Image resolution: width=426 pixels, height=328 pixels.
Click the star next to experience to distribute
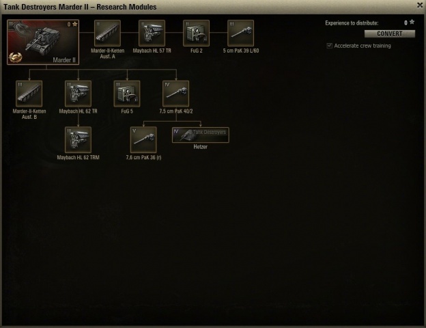click(412, 22)
